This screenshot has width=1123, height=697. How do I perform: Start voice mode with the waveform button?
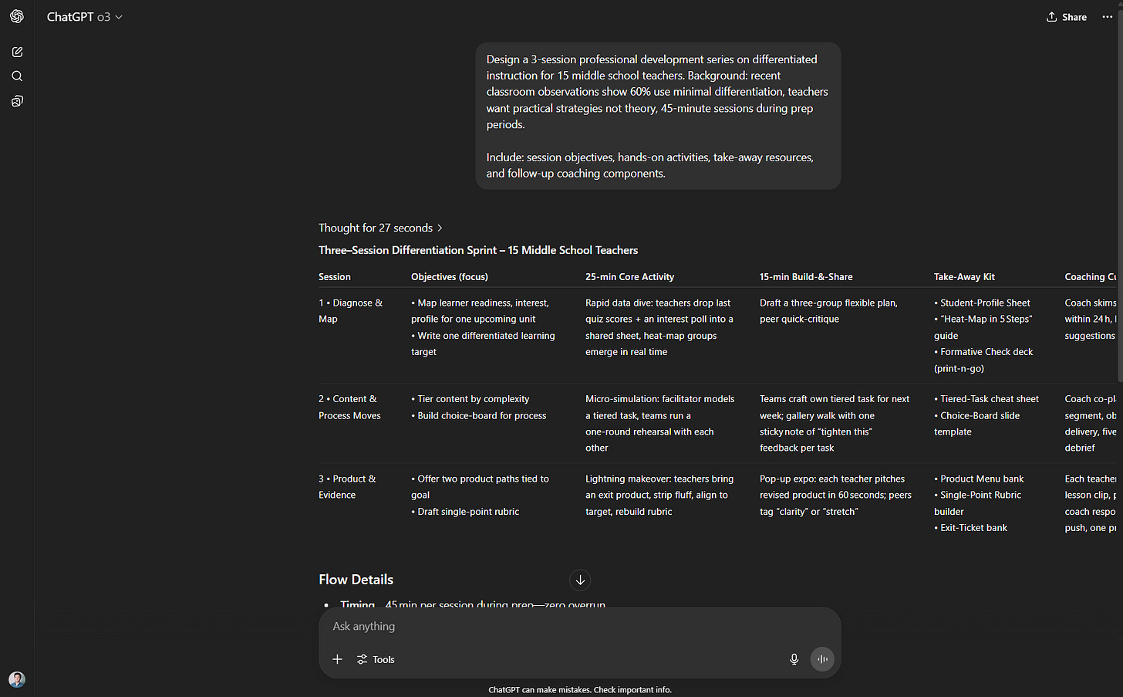coord(822,659)
